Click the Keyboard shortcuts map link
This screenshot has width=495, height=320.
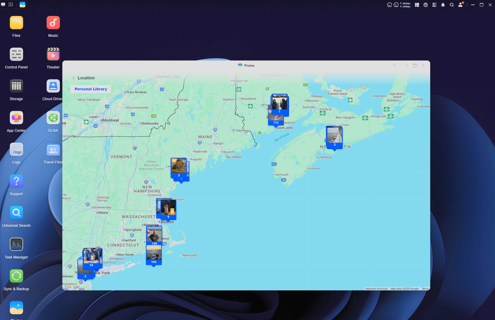pos(376,289)
